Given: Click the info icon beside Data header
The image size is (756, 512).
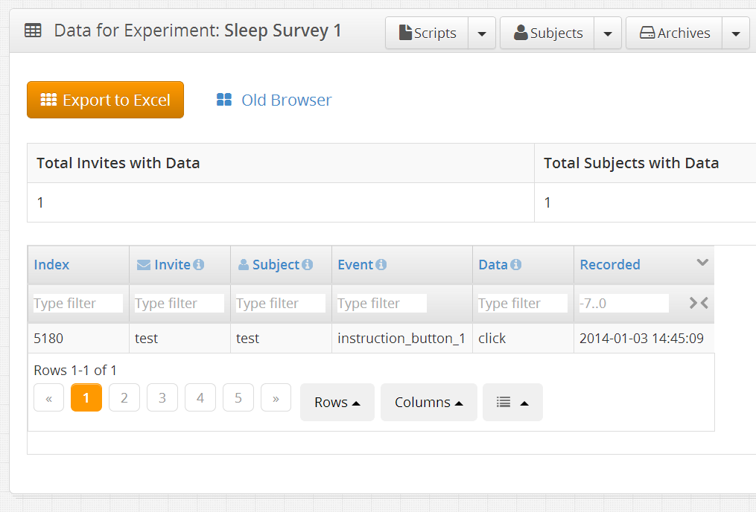Looking at the screenshot, I should (516, 265).
